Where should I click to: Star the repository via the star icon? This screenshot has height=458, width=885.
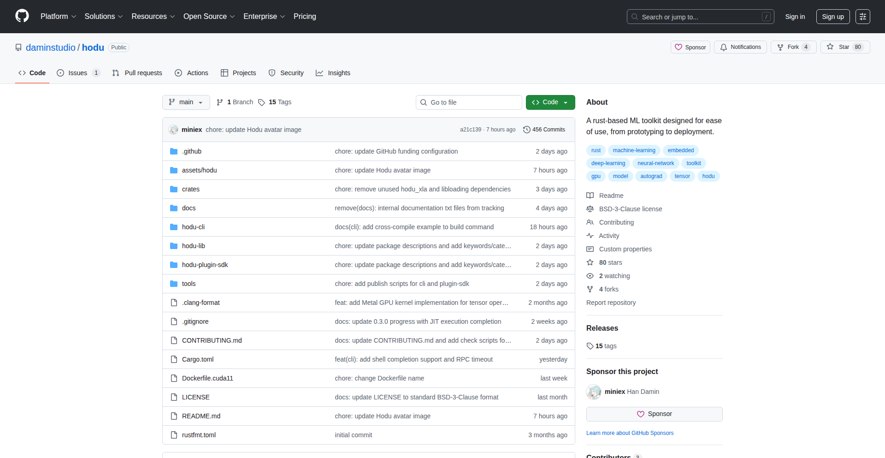[830, 47]
